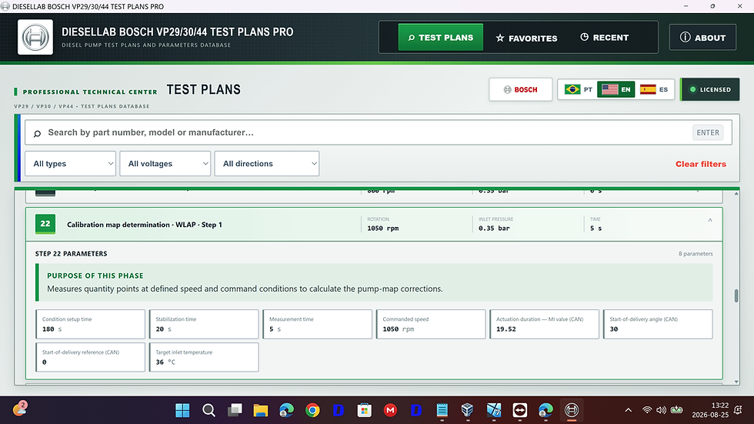
Task: Open the second blue D taskbar app
Action: click(x=416, y=410)
